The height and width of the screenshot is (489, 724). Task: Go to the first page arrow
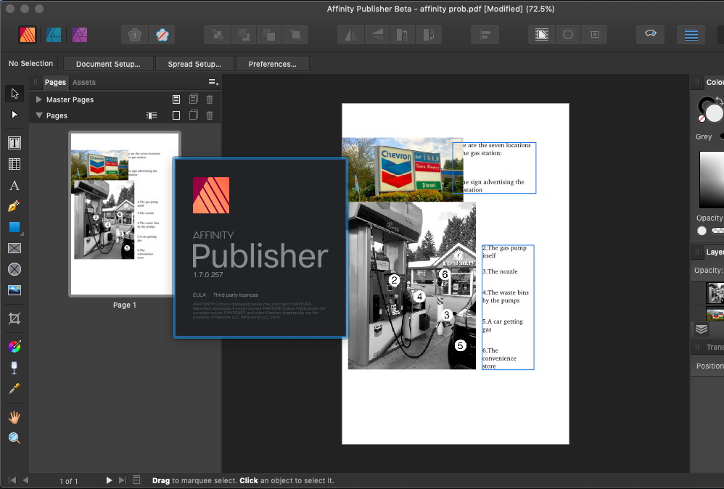tap(12, 480)
